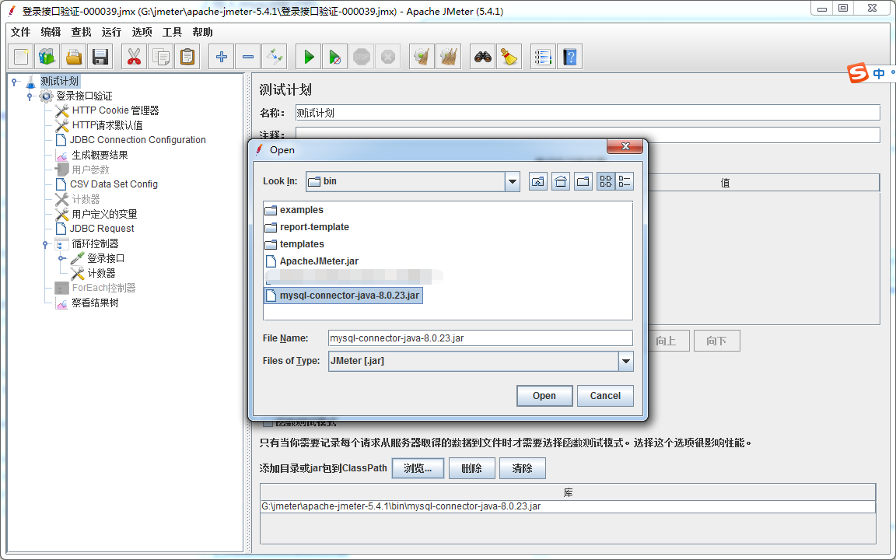This screenshot has height=560, width=896.
Task: Open the 工具 menu
Action: click(172, 32)
